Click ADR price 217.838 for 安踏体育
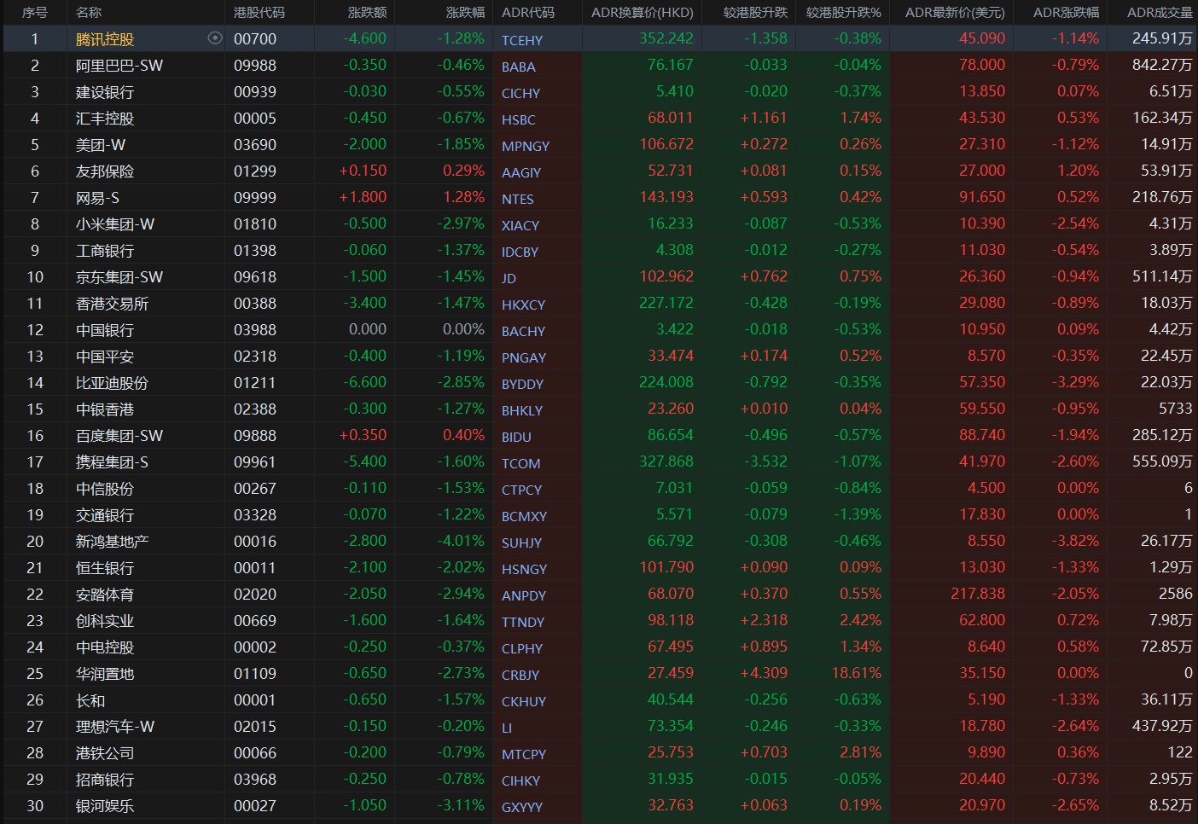This screenshot has height=824, width=1198. coord(978,594)
